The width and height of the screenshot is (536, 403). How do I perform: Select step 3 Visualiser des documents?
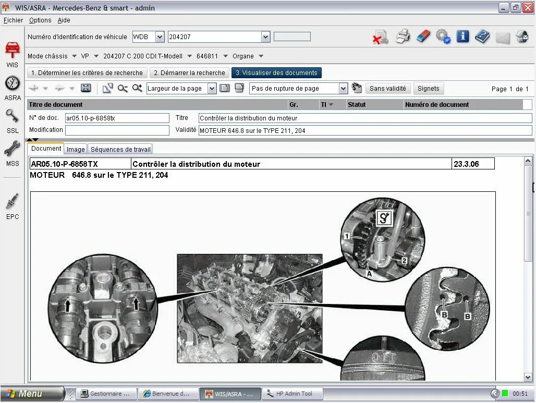point(276,73)
